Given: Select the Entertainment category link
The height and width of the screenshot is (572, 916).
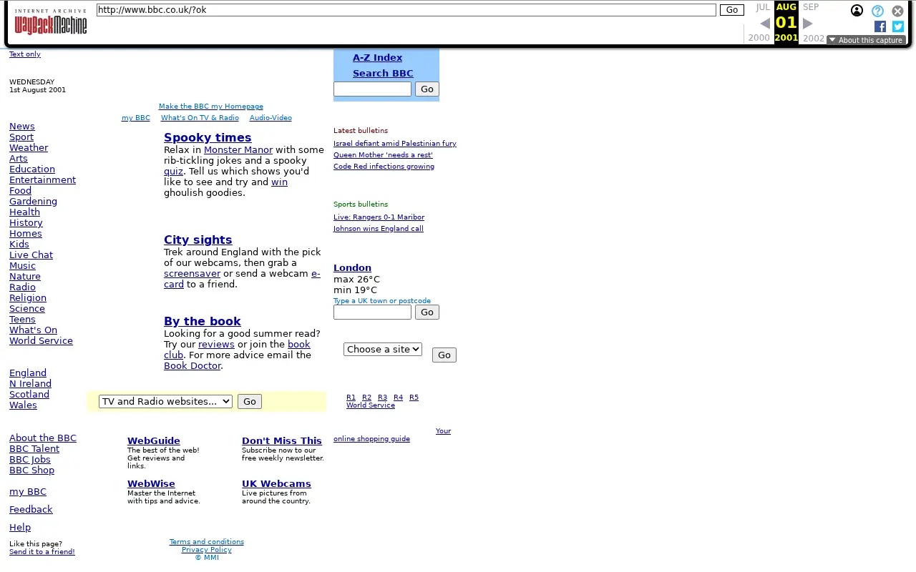Looking at the screenshot, I should 42,179.
